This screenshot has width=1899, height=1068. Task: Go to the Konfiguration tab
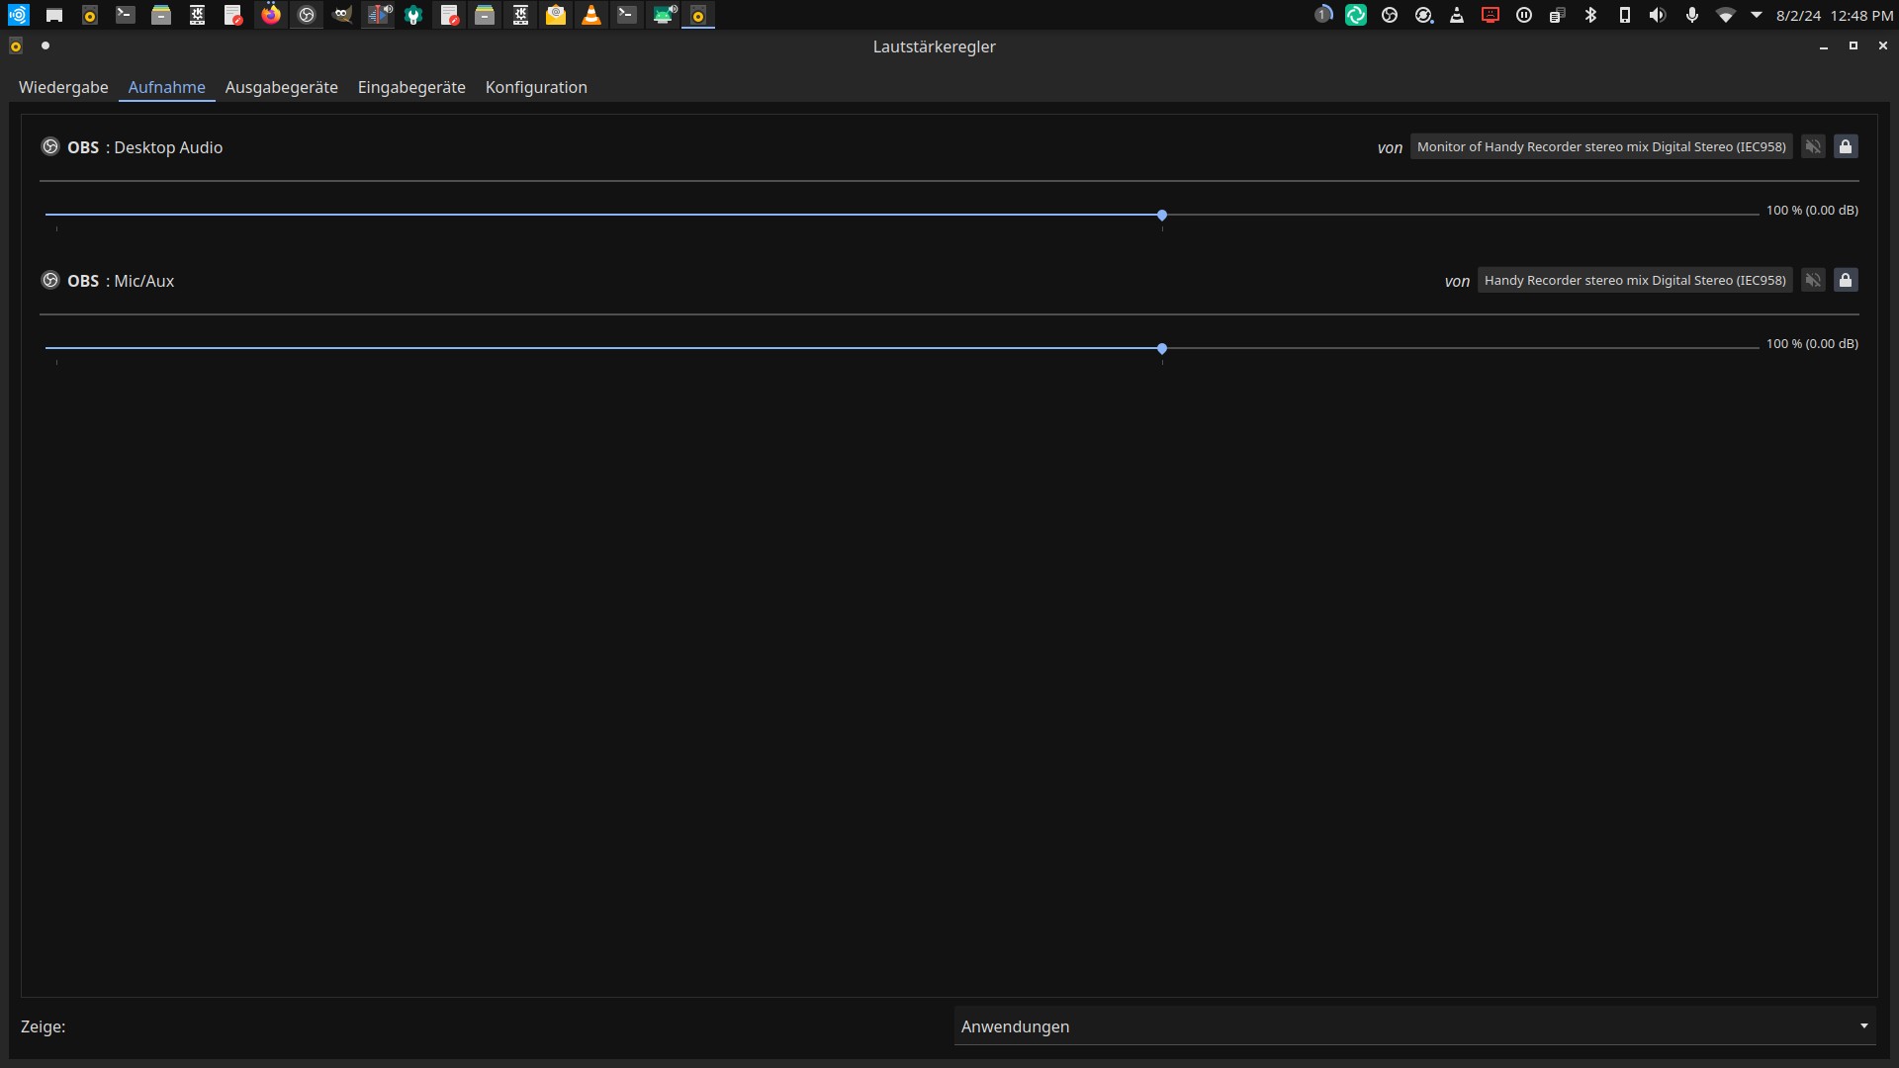pyautogui.click(x=536, y=87)
